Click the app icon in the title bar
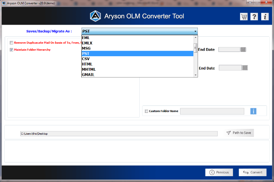 [x=4, y=3]
